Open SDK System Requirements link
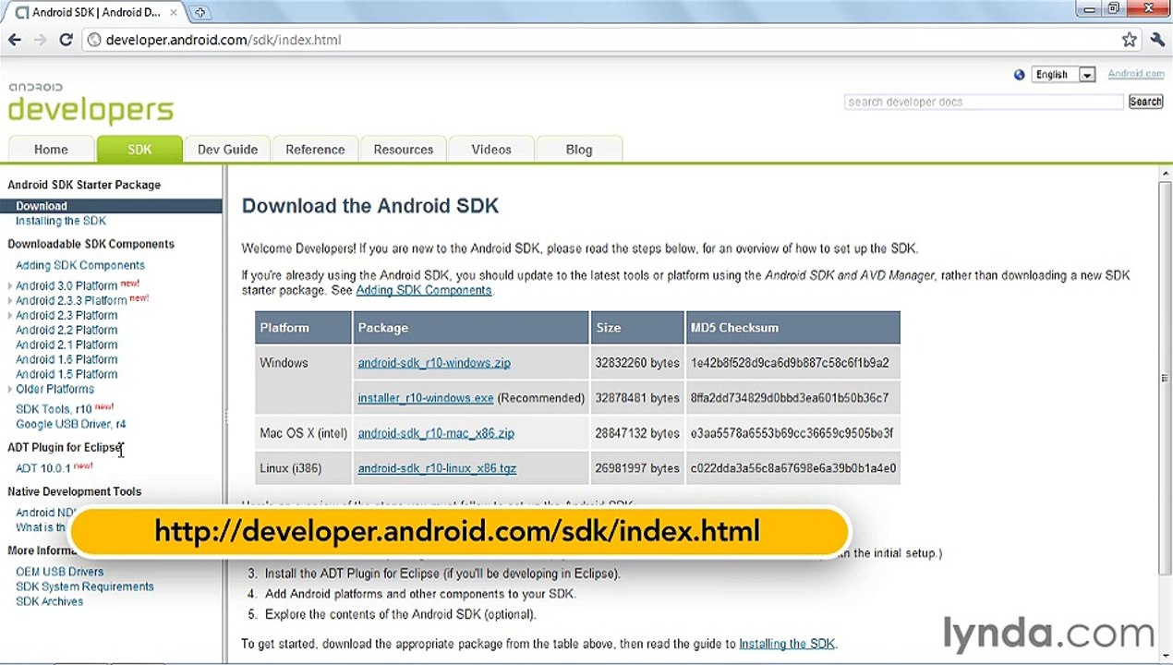The width and height of the screenshot is (1173, 665). click(x=85, y=586)
